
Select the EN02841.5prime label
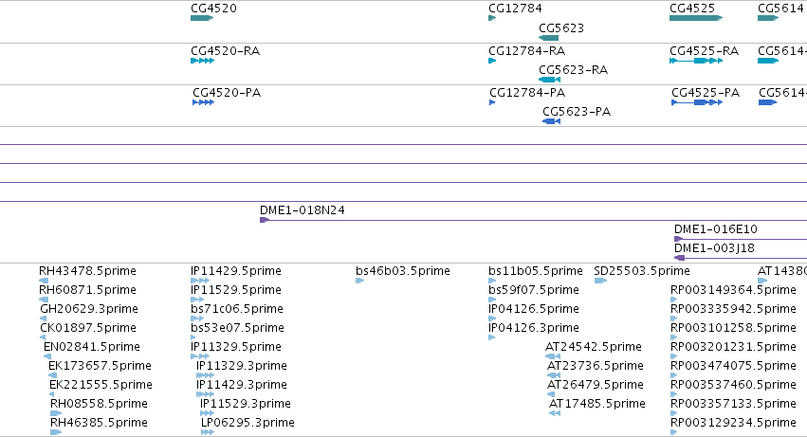[x=92, y=347]
